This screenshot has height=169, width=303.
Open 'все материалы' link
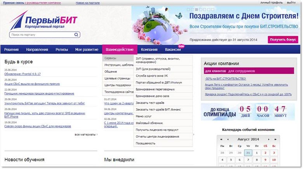click(85, 135)
